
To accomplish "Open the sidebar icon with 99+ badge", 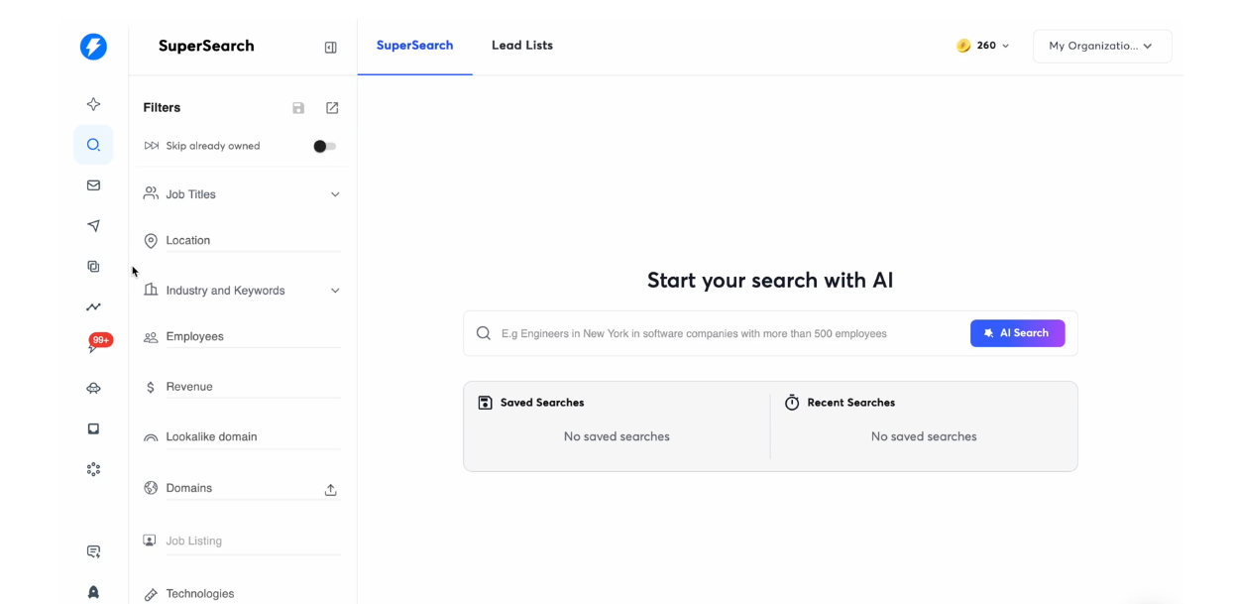I will (97, 344).
